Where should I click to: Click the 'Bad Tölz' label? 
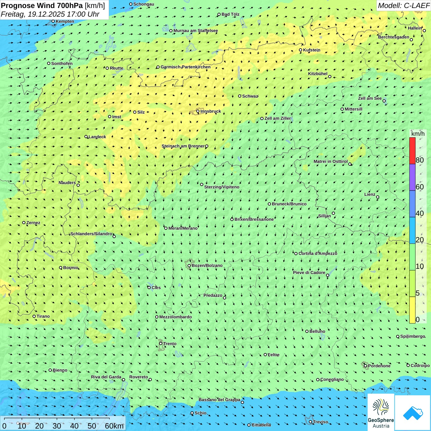(231, 14)
